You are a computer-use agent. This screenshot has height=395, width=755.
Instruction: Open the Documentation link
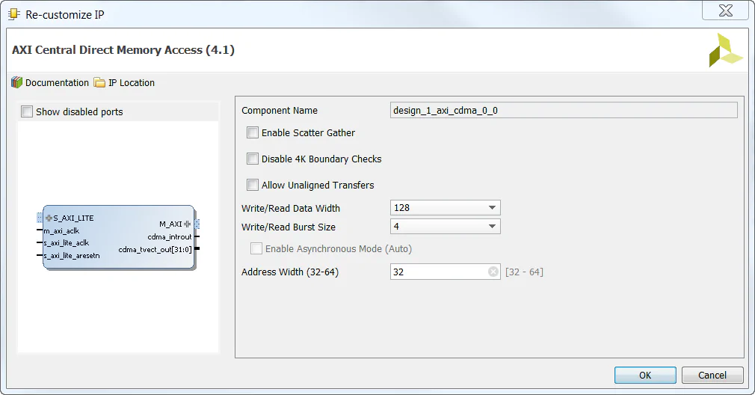57,83
